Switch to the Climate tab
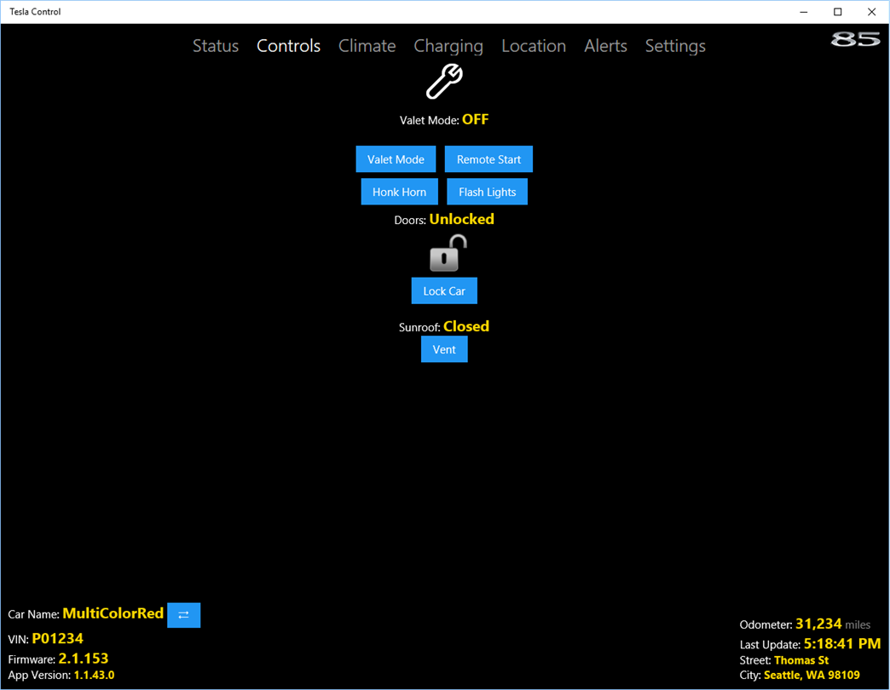Viewport: 890px width, 690px height. (367, 46)
